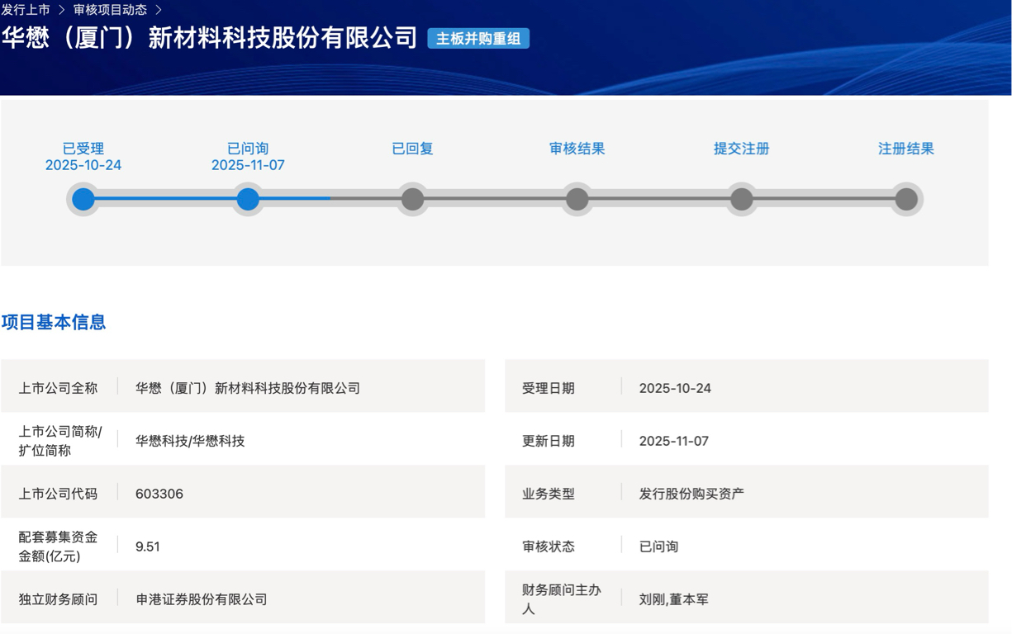Screen dimensions: 1012x634
Task: Click the 项目基本信息 section heading
Action: [54, 322]
